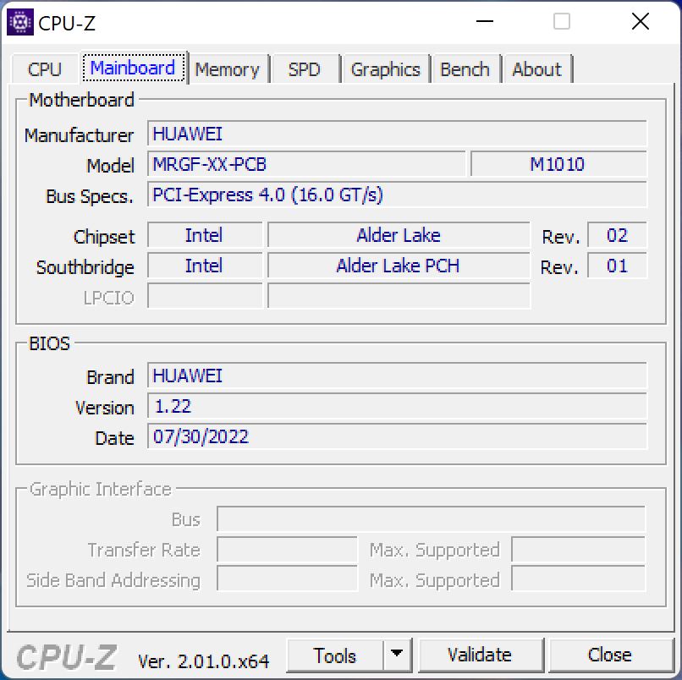Image resolution: width=682 pixels, height=680 pixels.
Task: Open the Graphics tab
Action: (385, 69)
